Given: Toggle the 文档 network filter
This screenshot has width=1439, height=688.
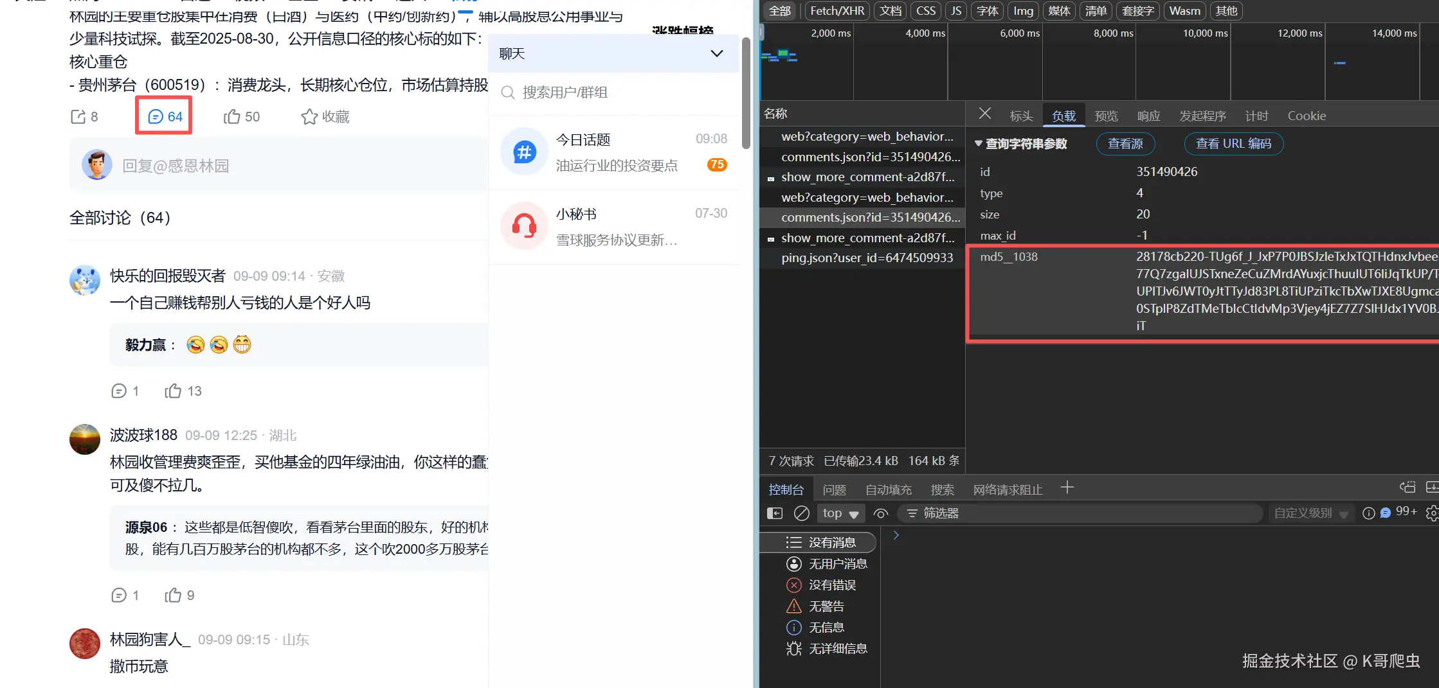Looking at the screenshot, I should click(891, 11).
